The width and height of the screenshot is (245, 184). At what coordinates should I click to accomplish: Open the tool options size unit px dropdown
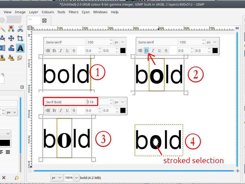pyautogui.click(x=12, y=112)
